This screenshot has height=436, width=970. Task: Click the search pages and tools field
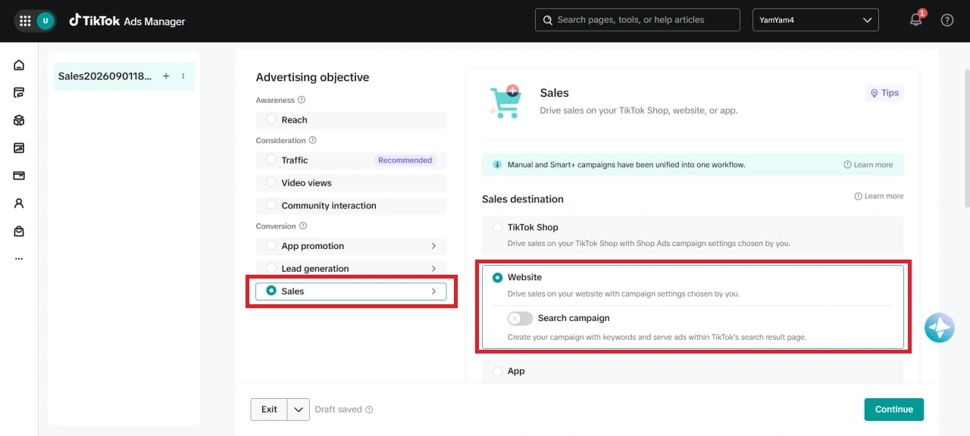pos(637,20)
